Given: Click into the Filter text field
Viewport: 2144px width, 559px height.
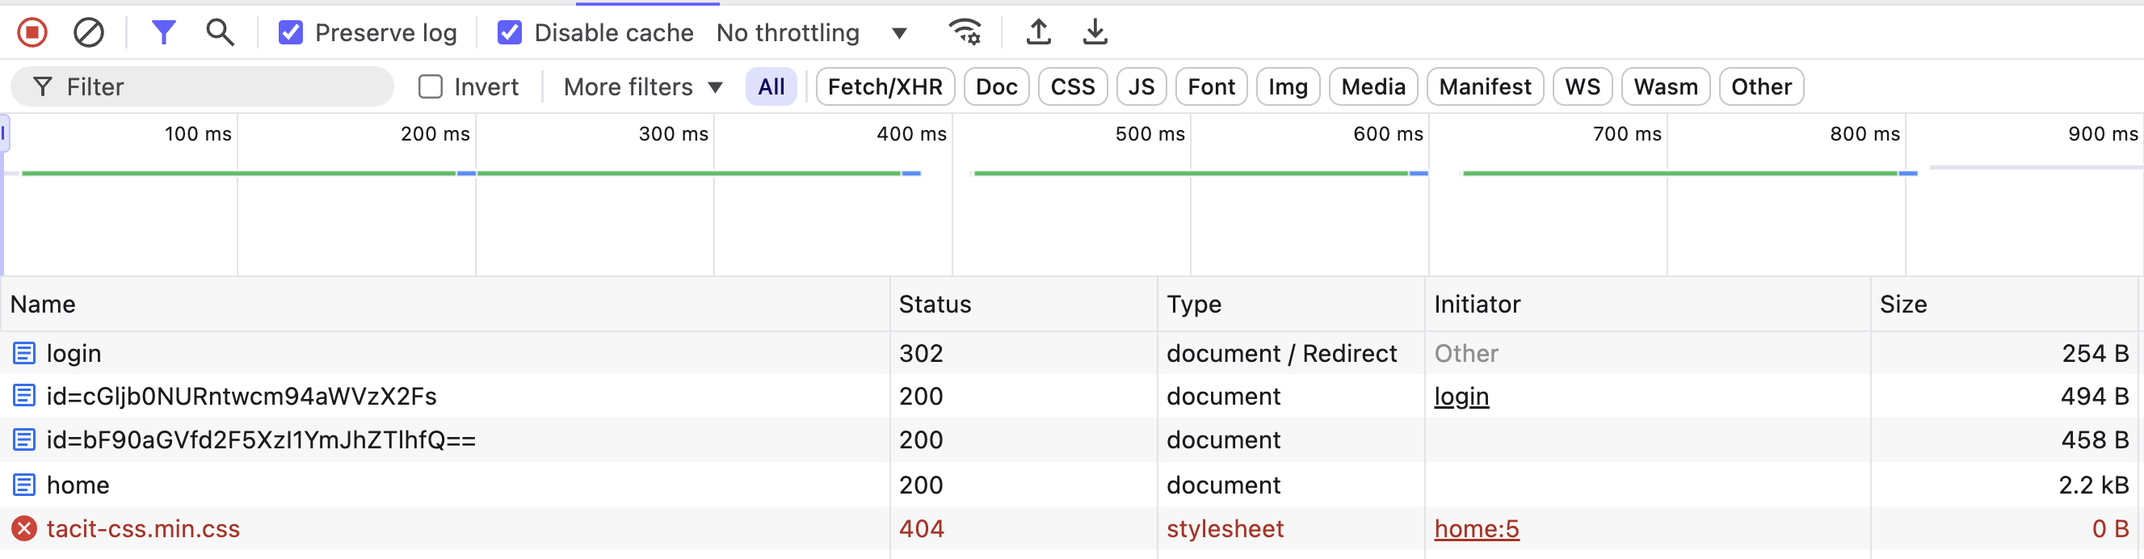Looking at the screenshot, I should tap(201, 86).
